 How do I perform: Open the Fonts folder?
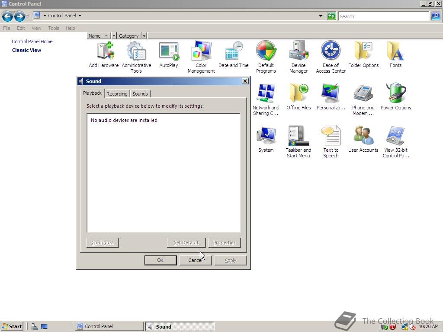(395, 54)
